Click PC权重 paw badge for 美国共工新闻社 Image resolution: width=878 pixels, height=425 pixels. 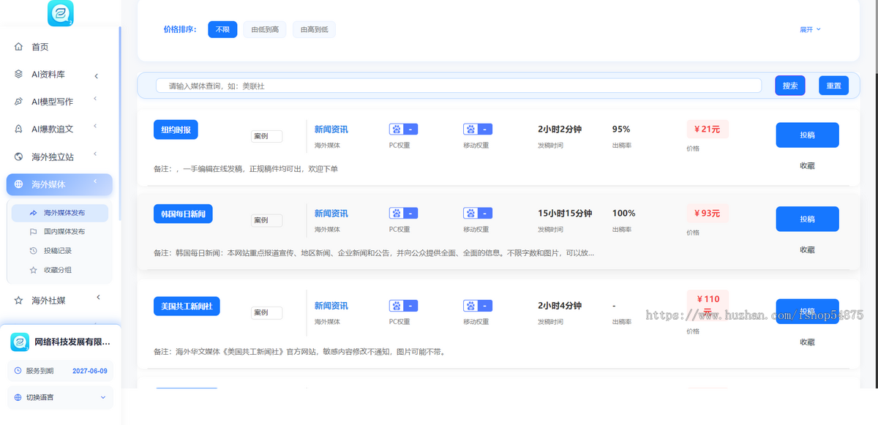[x=403, y=306]
